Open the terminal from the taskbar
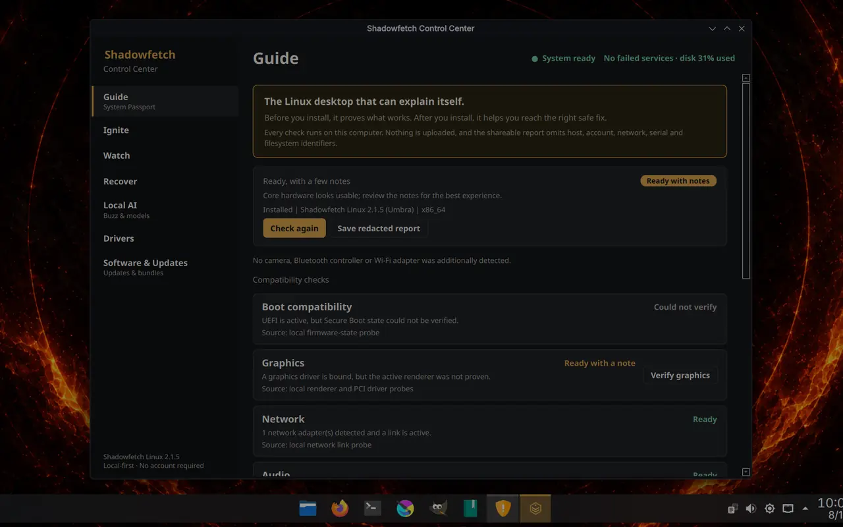The image size is (843, 527). pos(373,508)
